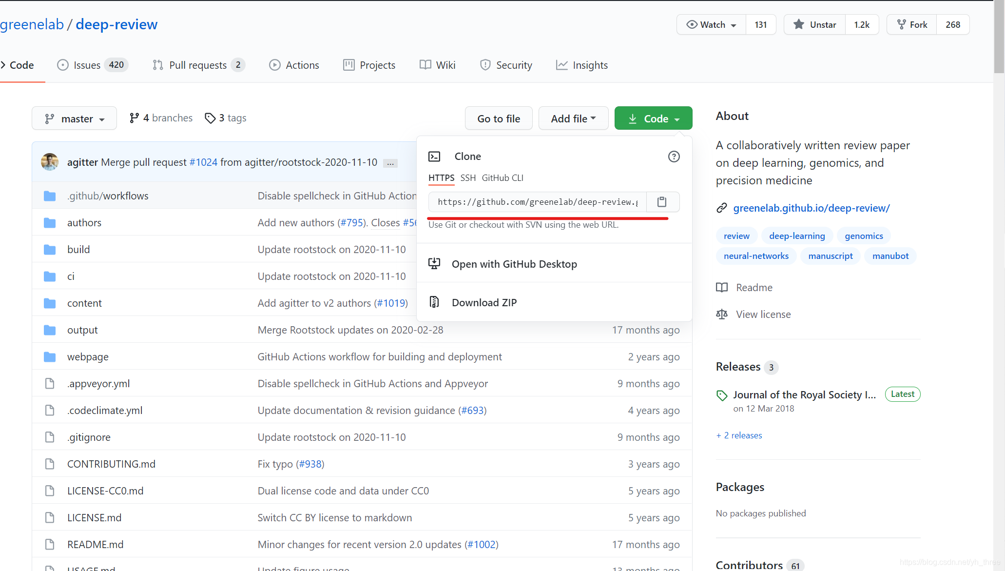Open the Wiki tab
This screenshot has width=1005, height=571.
(438, 65)
